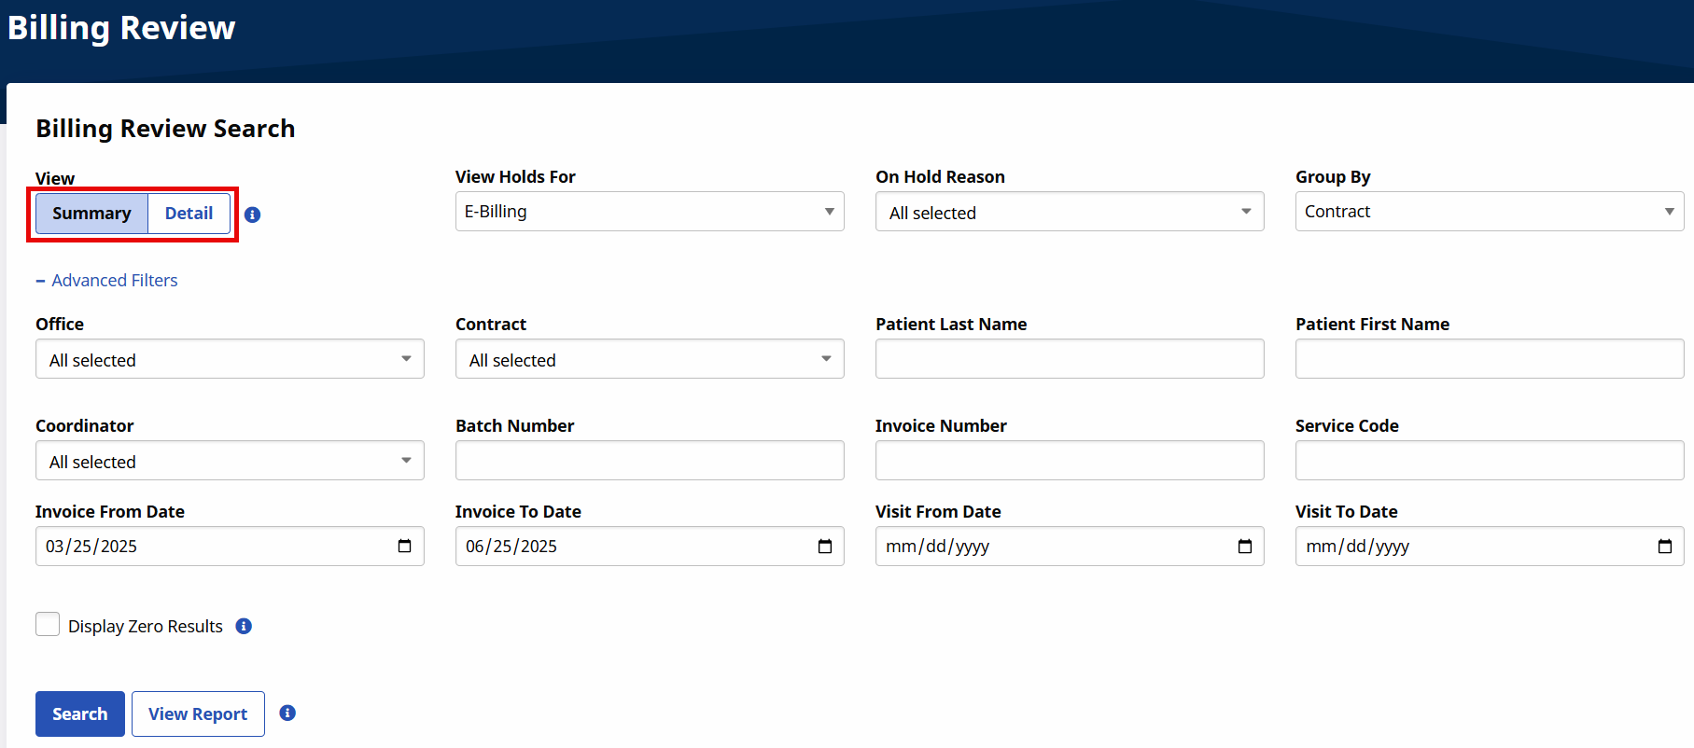The image size is (1694, 748).
Task: Switch view to Summary
Action: pos(91,214)
